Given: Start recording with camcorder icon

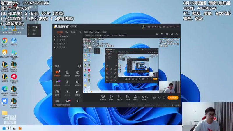Looking at the screenshot, I should [154, 98].
